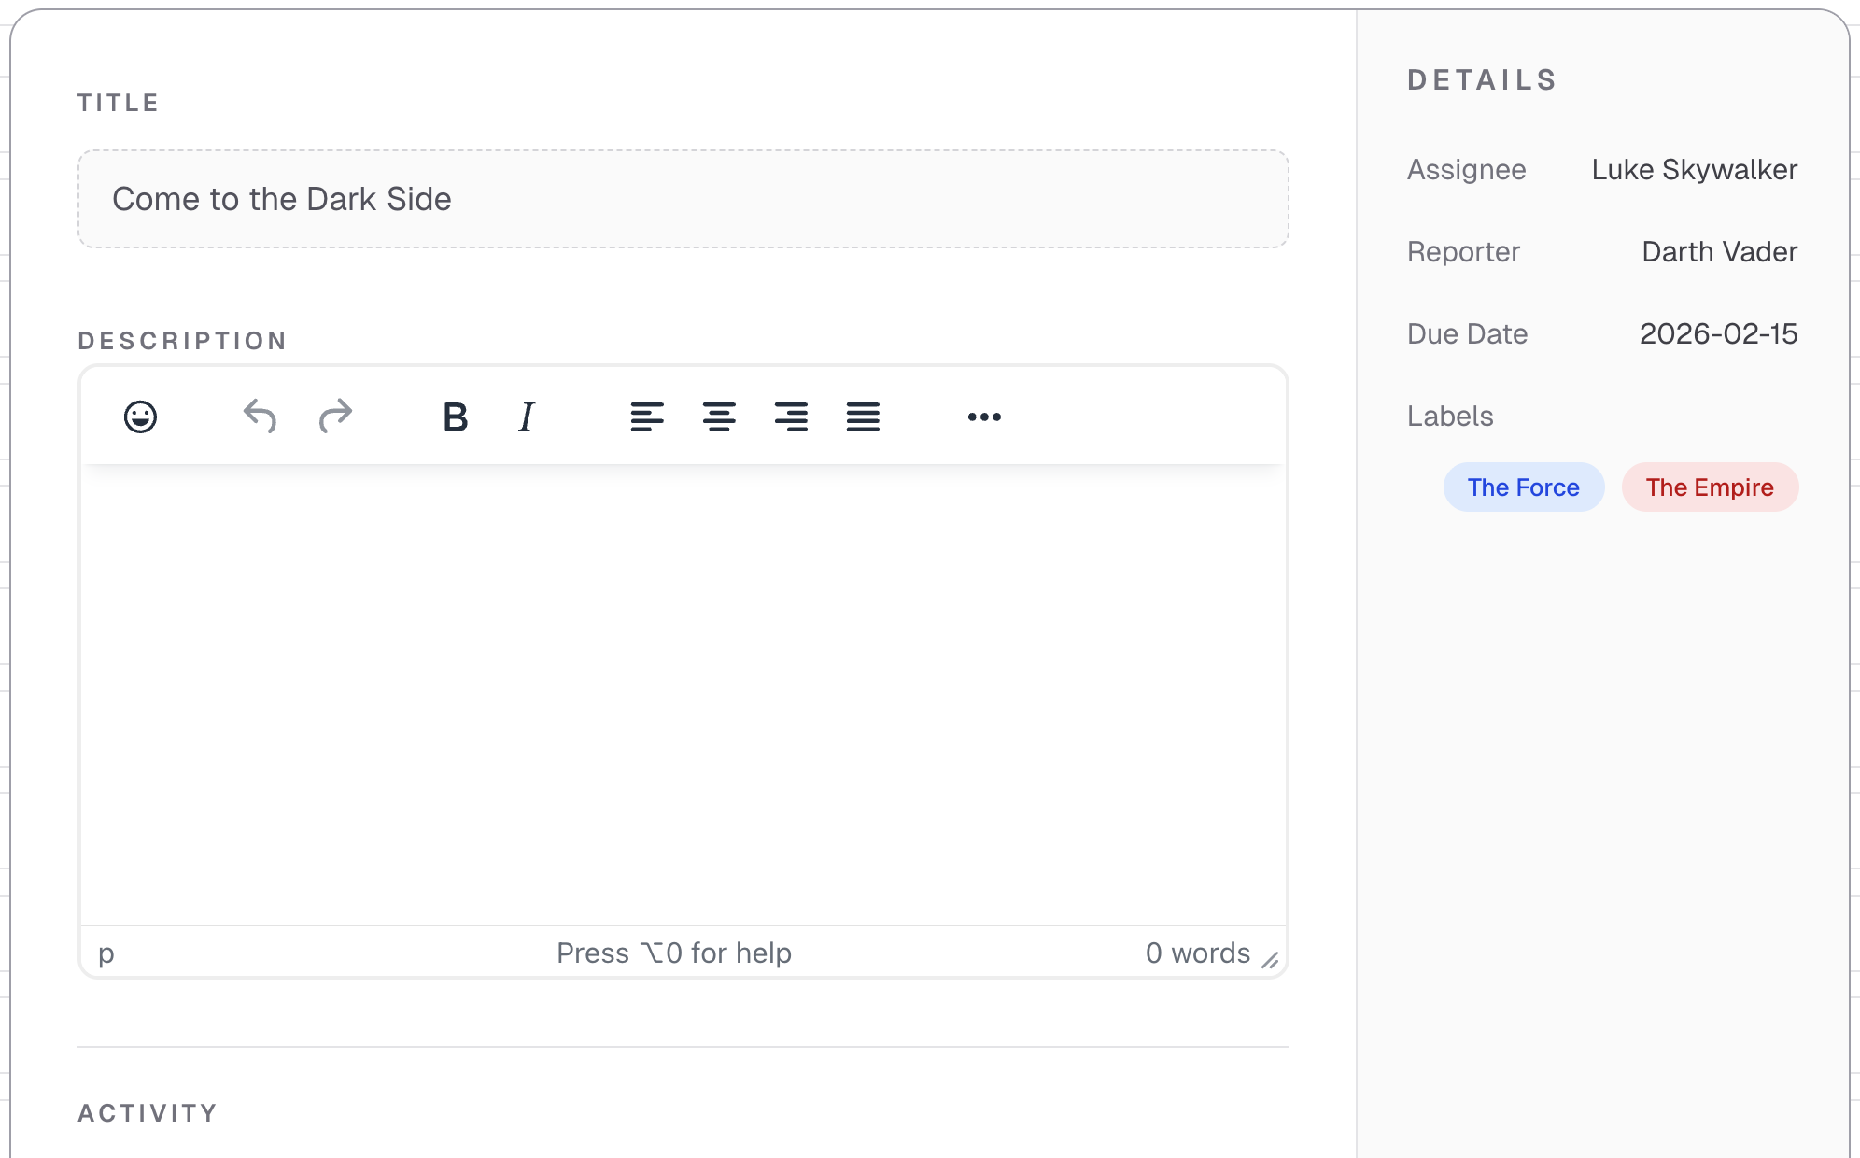Change the assignee Luke Skywalker
The height and width of the screenshot is (1158, 1860).
point(1694,169)
